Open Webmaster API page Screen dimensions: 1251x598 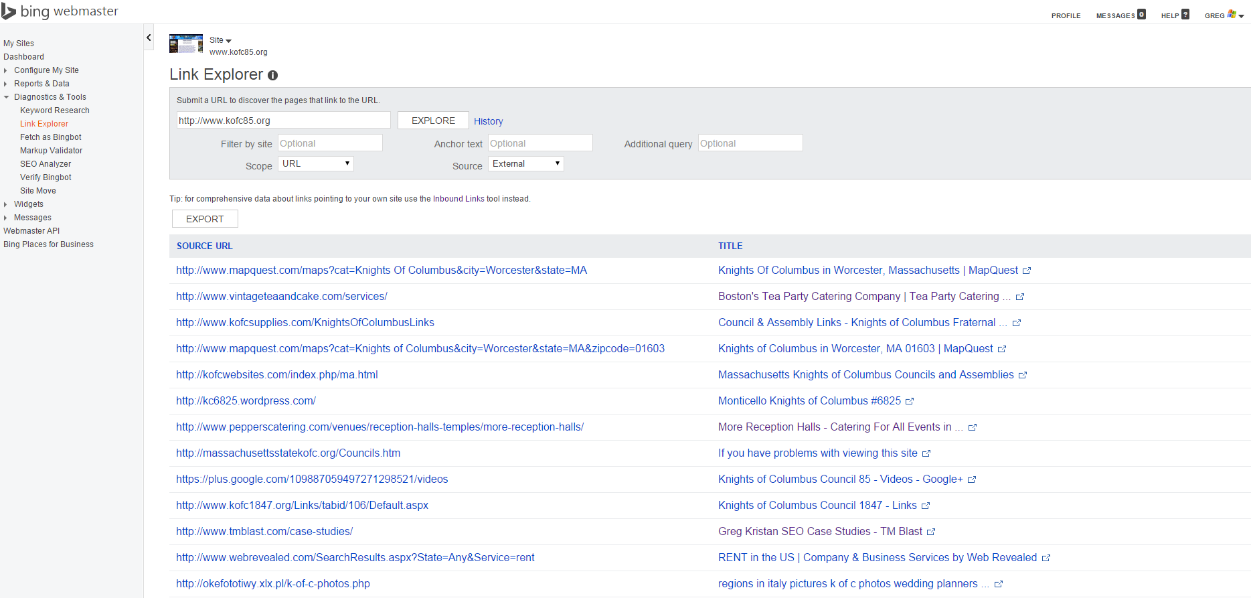[31, 231]
